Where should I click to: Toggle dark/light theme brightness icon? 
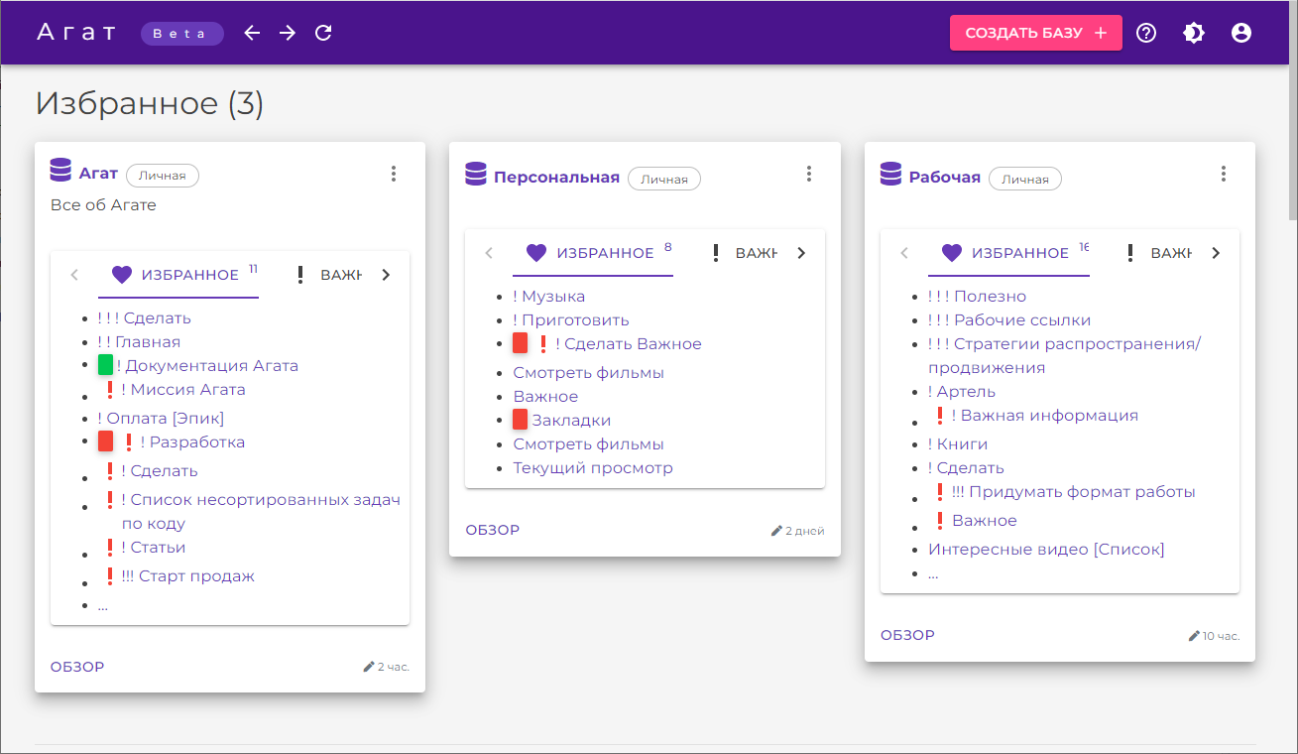click(1194, 33)
